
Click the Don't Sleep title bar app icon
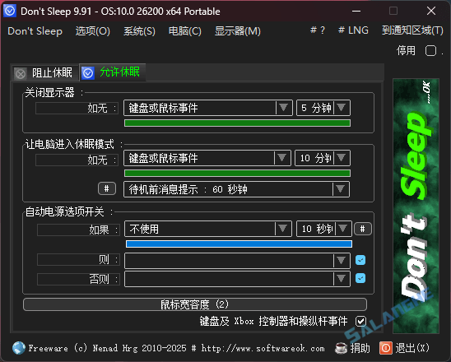click(10, 11)
